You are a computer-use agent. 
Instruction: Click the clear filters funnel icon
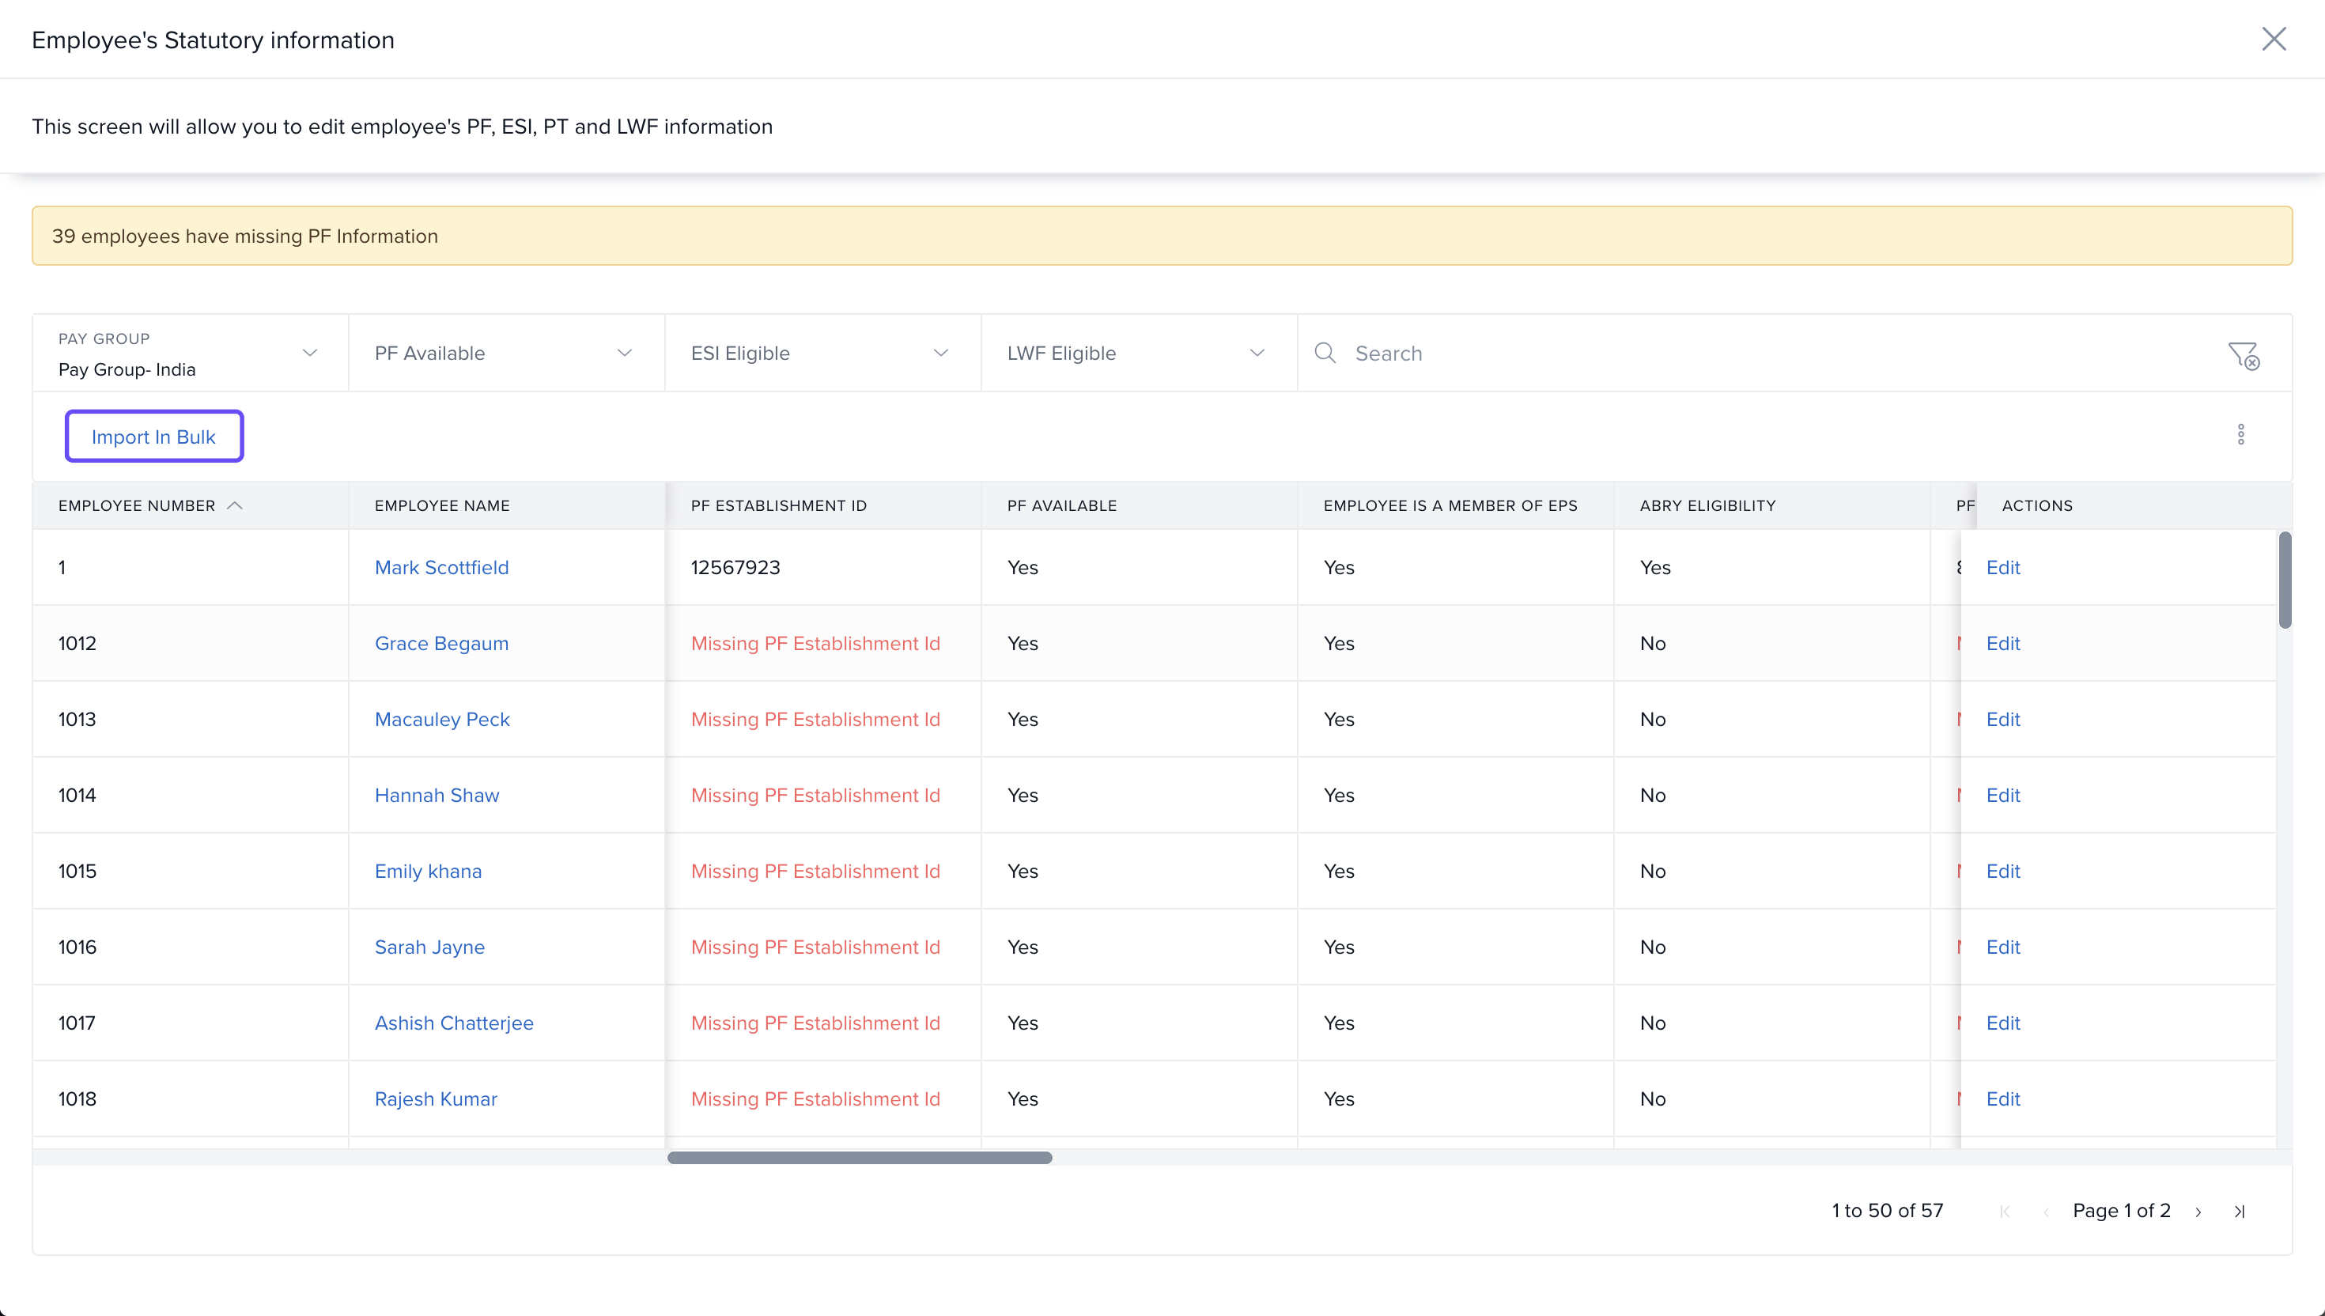click(2243, 355)
